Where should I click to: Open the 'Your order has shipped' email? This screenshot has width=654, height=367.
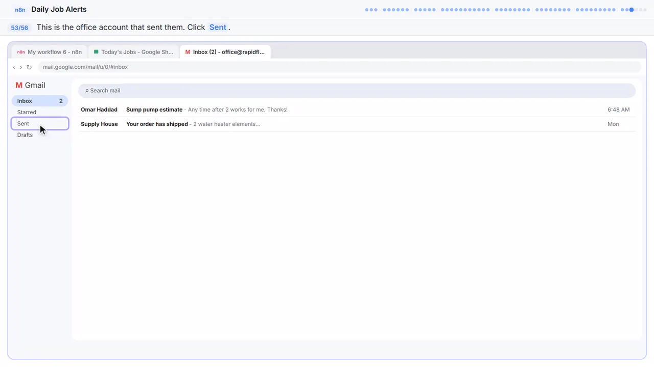coord(357,124)
